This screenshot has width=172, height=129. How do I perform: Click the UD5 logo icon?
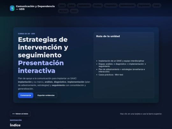(12, 8)
